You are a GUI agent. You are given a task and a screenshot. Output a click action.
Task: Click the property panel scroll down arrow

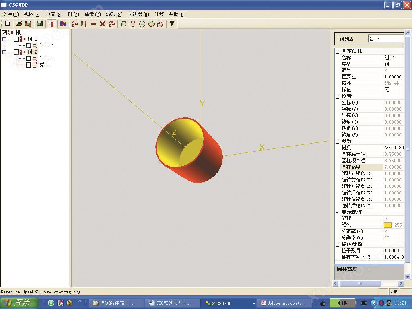click(408, 276)
